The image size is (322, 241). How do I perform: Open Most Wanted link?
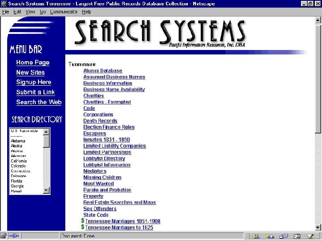[x=98, y=183]
